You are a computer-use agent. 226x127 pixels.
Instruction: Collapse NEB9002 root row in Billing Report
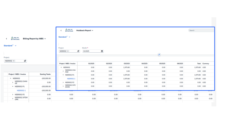coord(11,79)
